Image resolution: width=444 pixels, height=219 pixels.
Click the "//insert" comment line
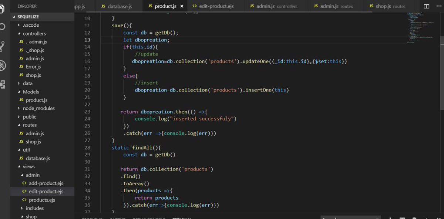146,83
